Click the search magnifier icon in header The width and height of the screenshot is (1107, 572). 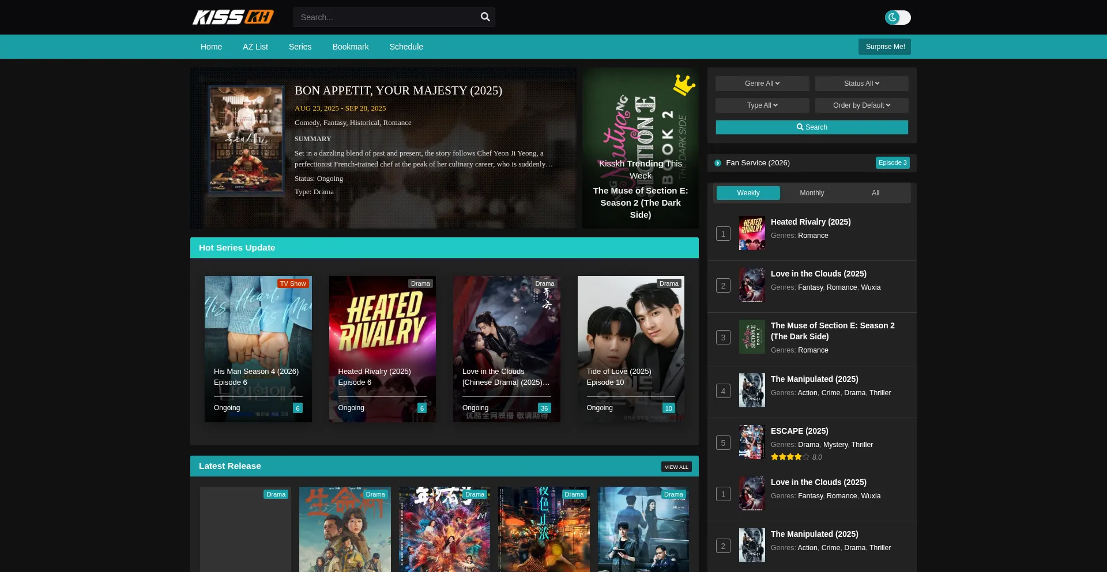(485, 17)
